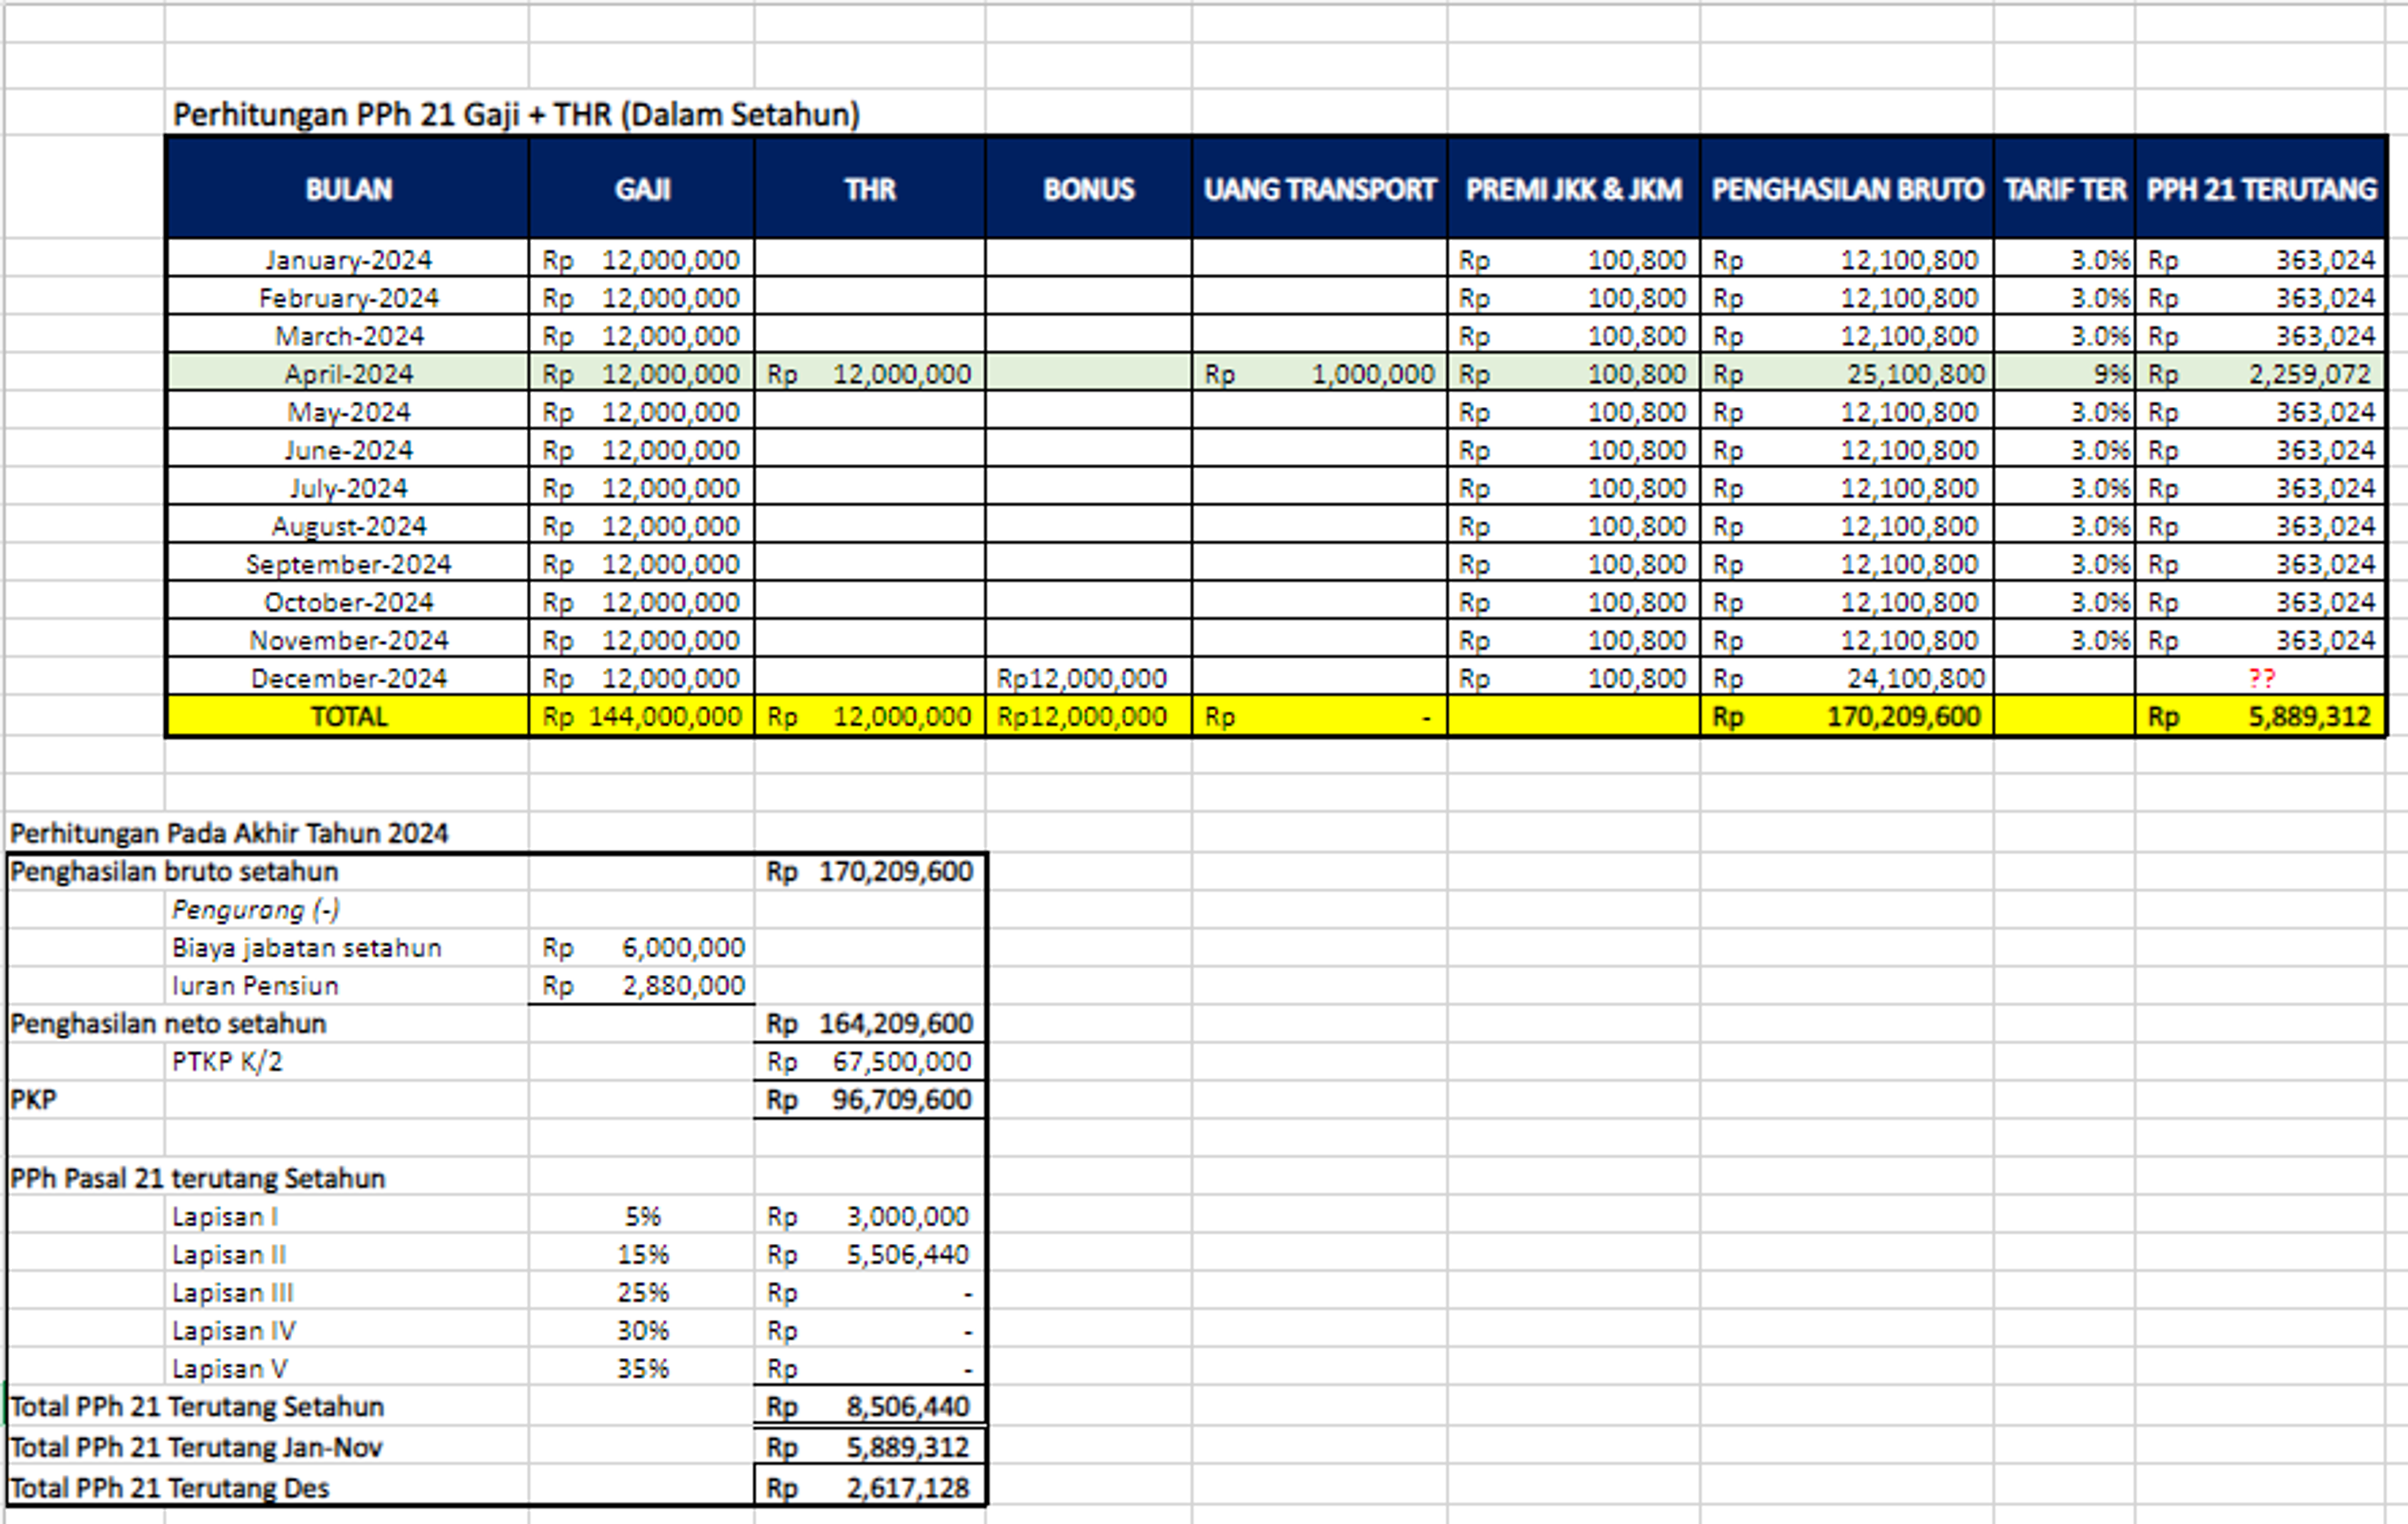Select April THR amount Rp 12,000,000
The image size is (2408, 1524).
coord(870,374)
